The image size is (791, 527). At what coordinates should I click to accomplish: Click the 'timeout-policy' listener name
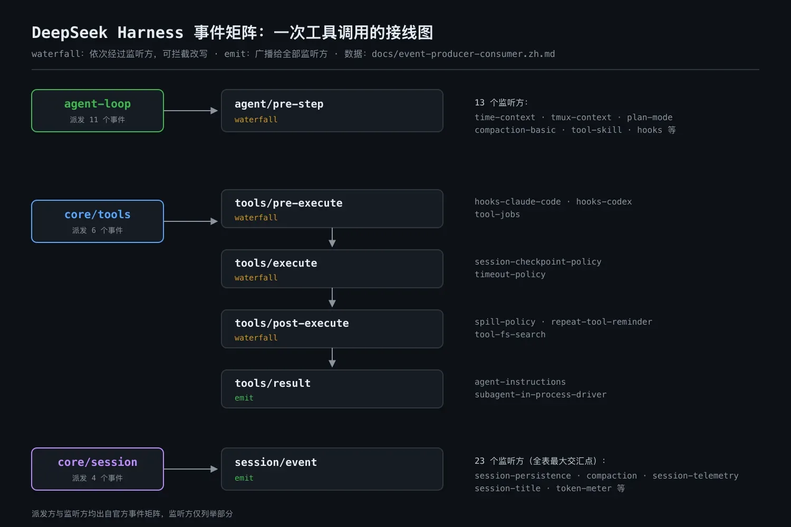[510, 275]
